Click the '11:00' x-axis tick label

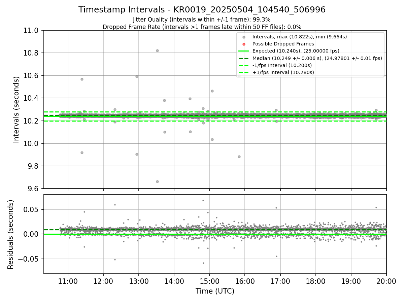(x=68, y=281)
